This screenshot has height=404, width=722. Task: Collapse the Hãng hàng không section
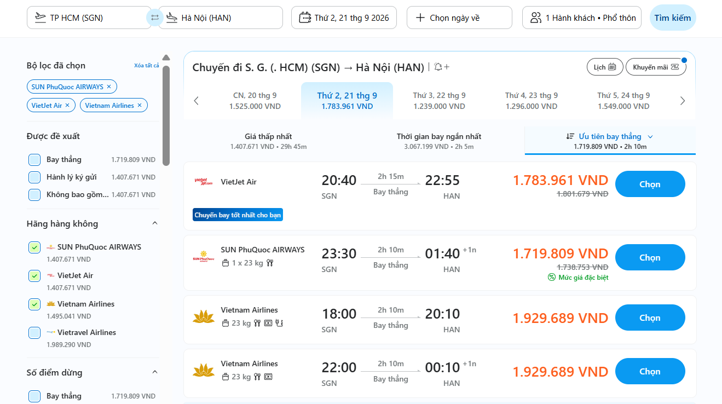[154, 223]
